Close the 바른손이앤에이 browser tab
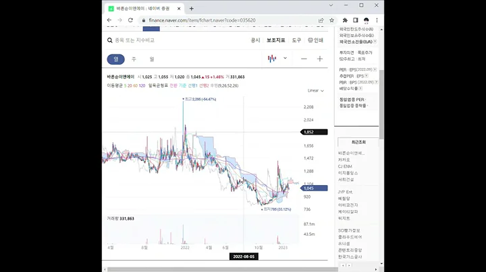486x272 pixels. (x=179, y=9)
